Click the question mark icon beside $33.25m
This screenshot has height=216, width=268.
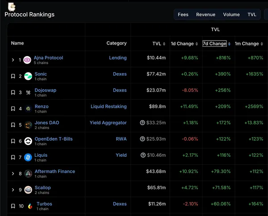coord(142,122)
